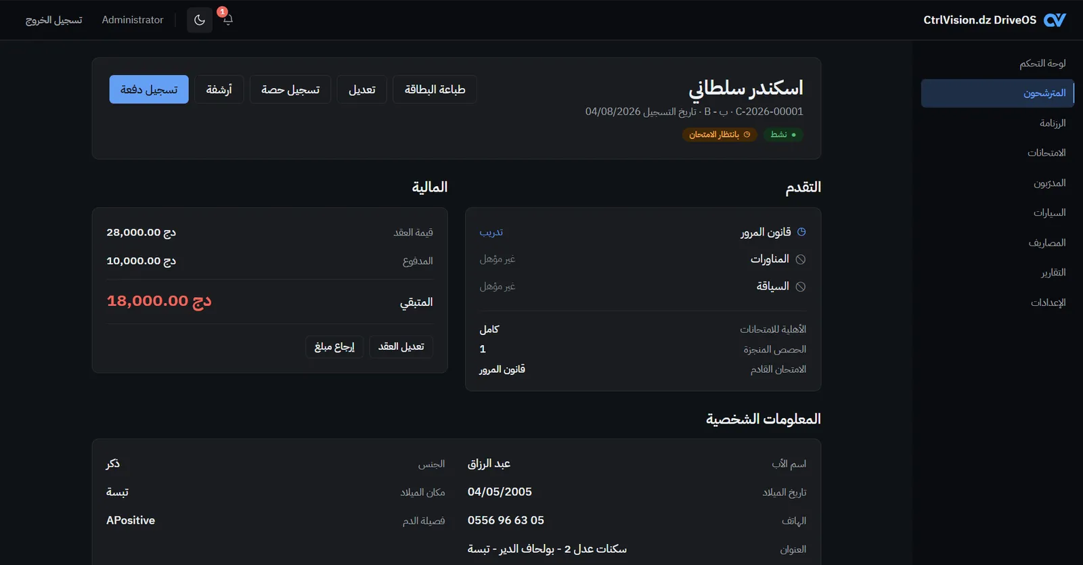
Task: Toggle dark mode with the moon icon
Action: click(200, 20)
